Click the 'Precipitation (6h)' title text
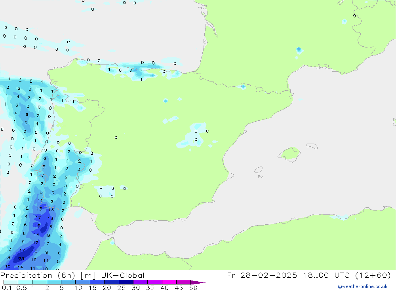The height and width of the screenshot is (290, 396). (x=38, y=275)
